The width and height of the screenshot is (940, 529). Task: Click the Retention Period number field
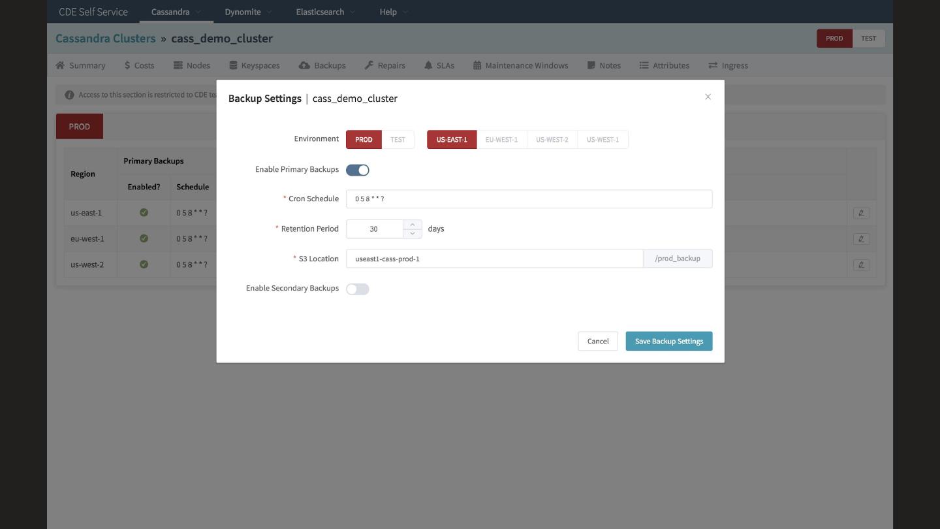pos(375,229)
